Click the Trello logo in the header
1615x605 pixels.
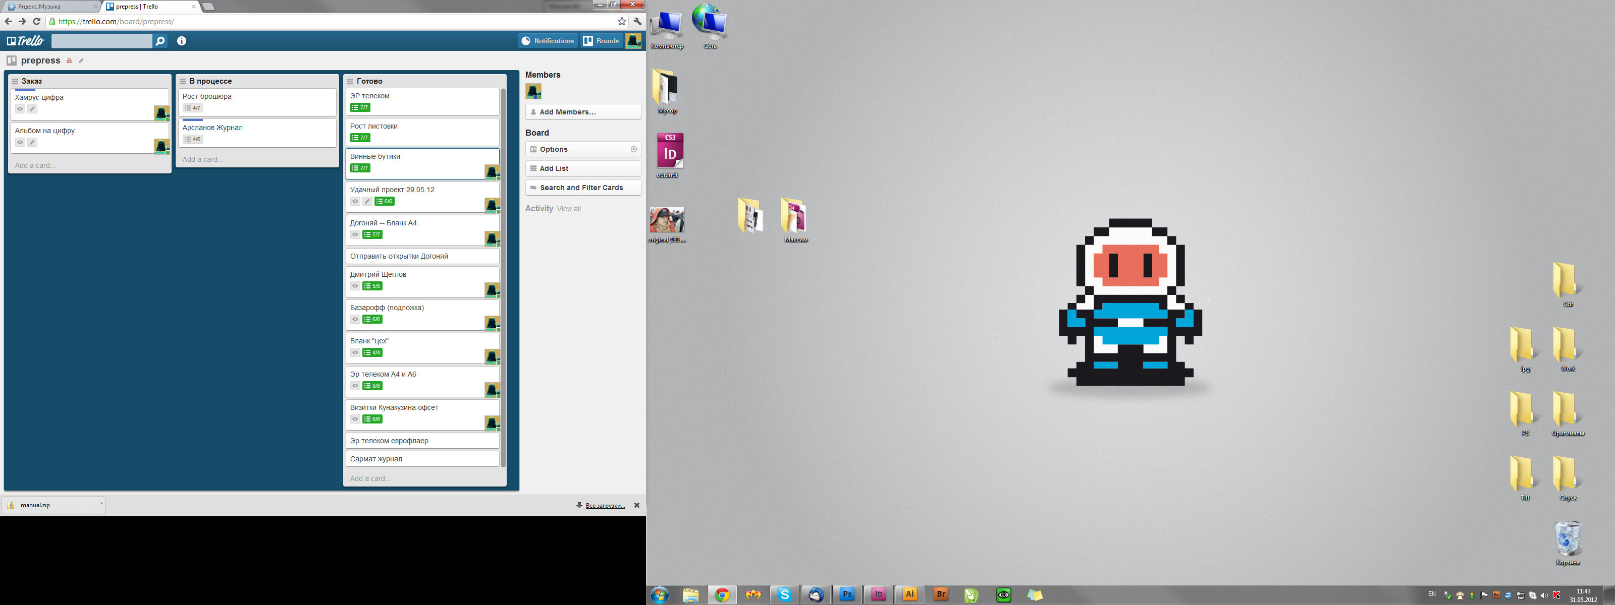pyautogui.click(x=26, y=41)
